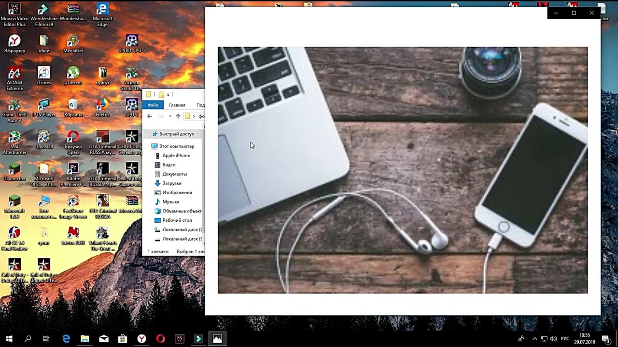Open Microsoft Edge from the taskbar

coord(66,339)
